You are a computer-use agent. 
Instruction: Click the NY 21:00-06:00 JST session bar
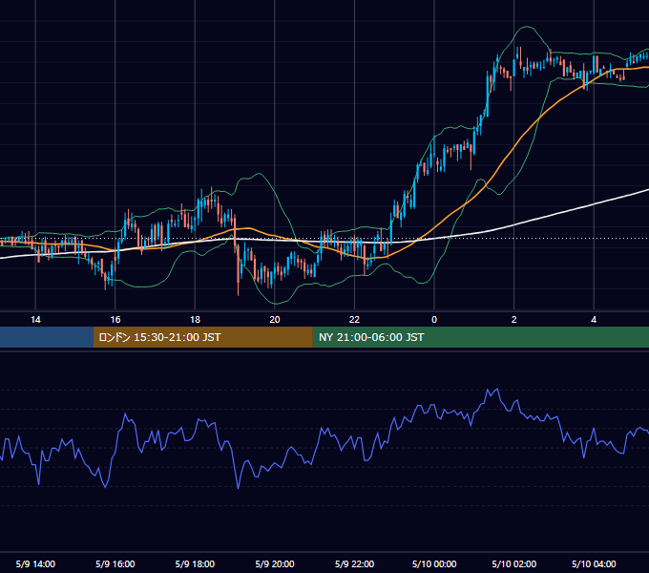click(x=480, y=337)
